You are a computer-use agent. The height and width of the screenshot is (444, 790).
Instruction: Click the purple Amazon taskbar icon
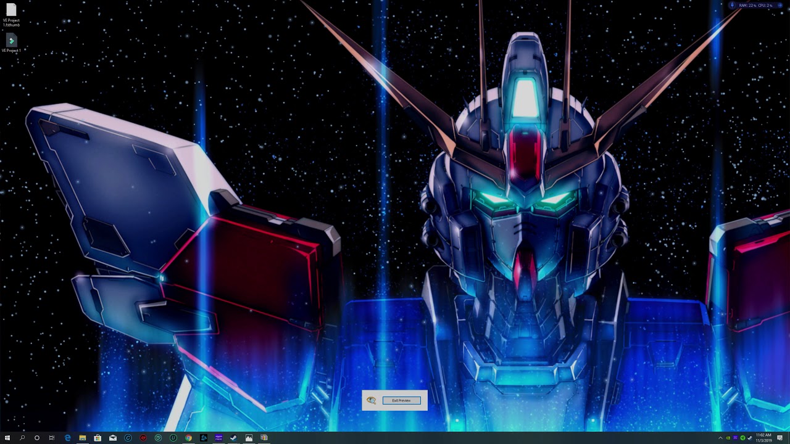[218, 438]
